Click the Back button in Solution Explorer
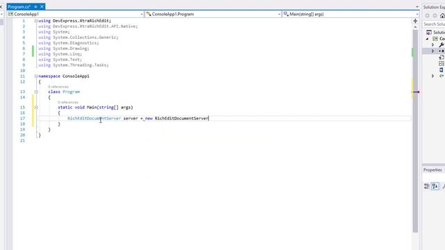 [x=427, y=15]
